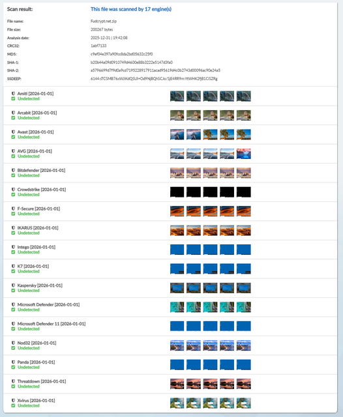The image size is (343, 417).
Task: Open the first blue thumbnail in Intego row
Action: (177, 250)
